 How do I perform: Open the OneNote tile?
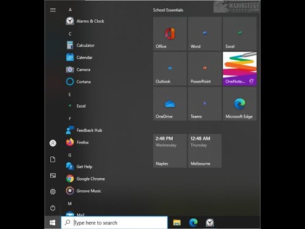coord(240,69)
